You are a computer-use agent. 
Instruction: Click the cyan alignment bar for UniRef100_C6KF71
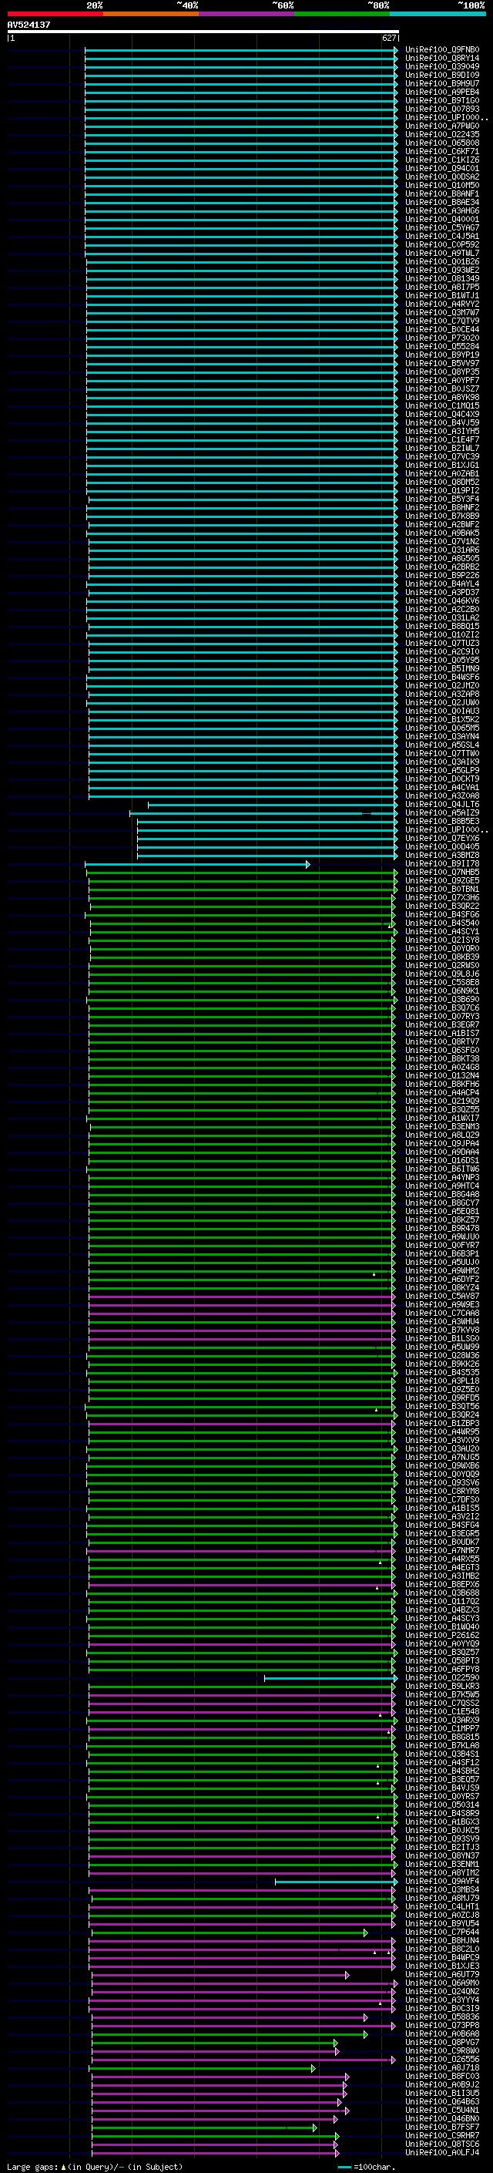[241, 151]
